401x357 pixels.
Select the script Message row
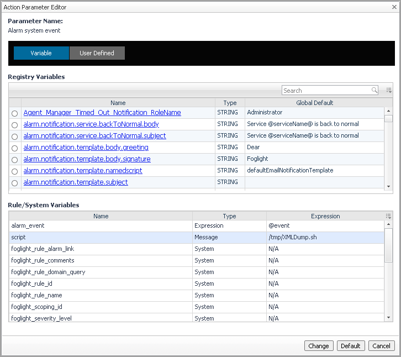[x=101, y=237]
